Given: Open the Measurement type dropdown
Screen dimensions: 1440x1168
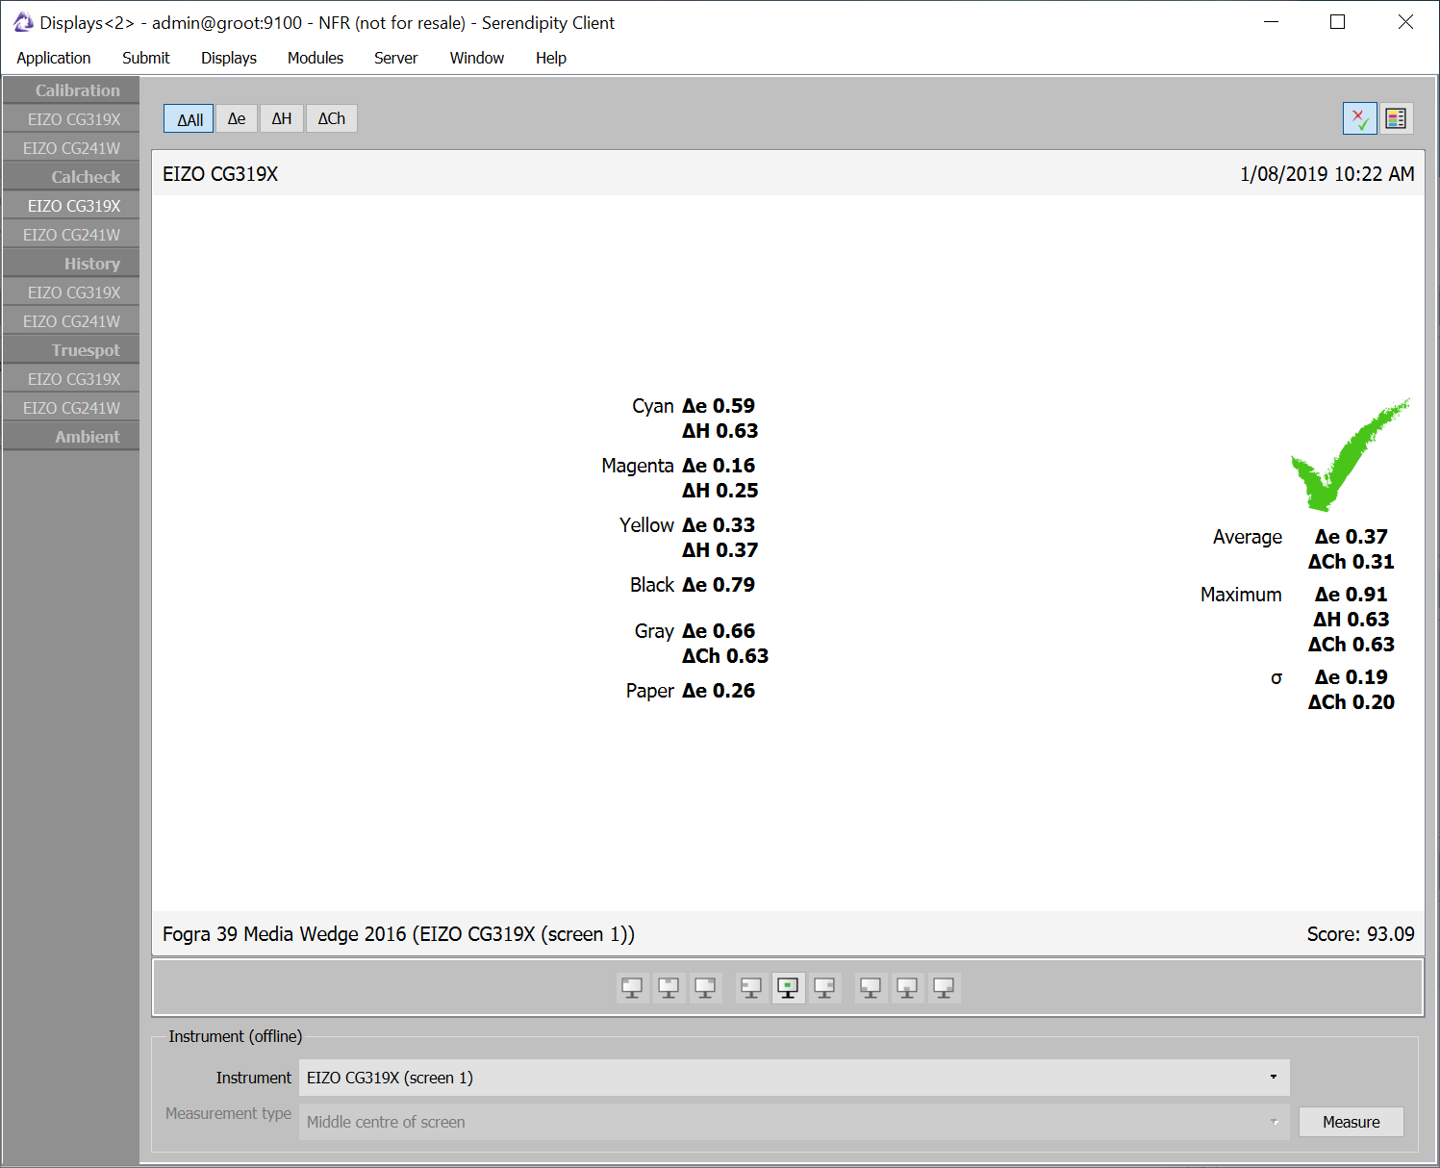Looking at the screenshot, I should (794, 1122).
